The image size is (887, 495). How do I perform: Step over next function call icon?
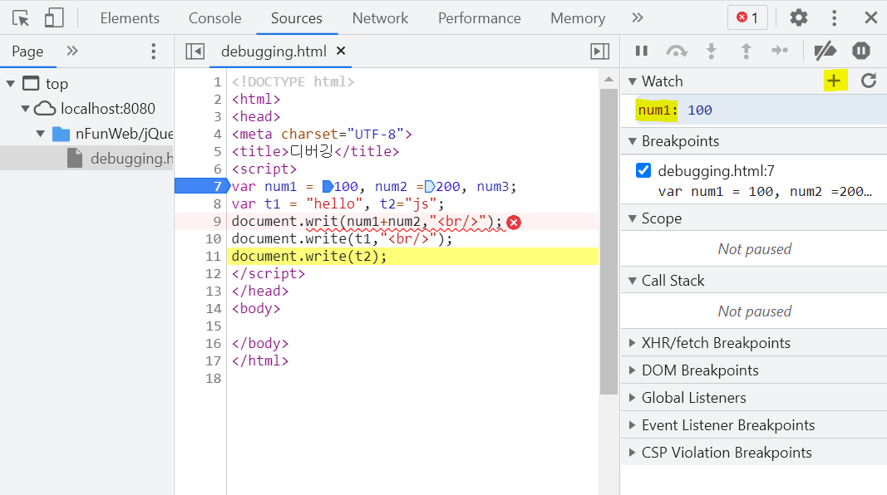(x=677, y=51)
